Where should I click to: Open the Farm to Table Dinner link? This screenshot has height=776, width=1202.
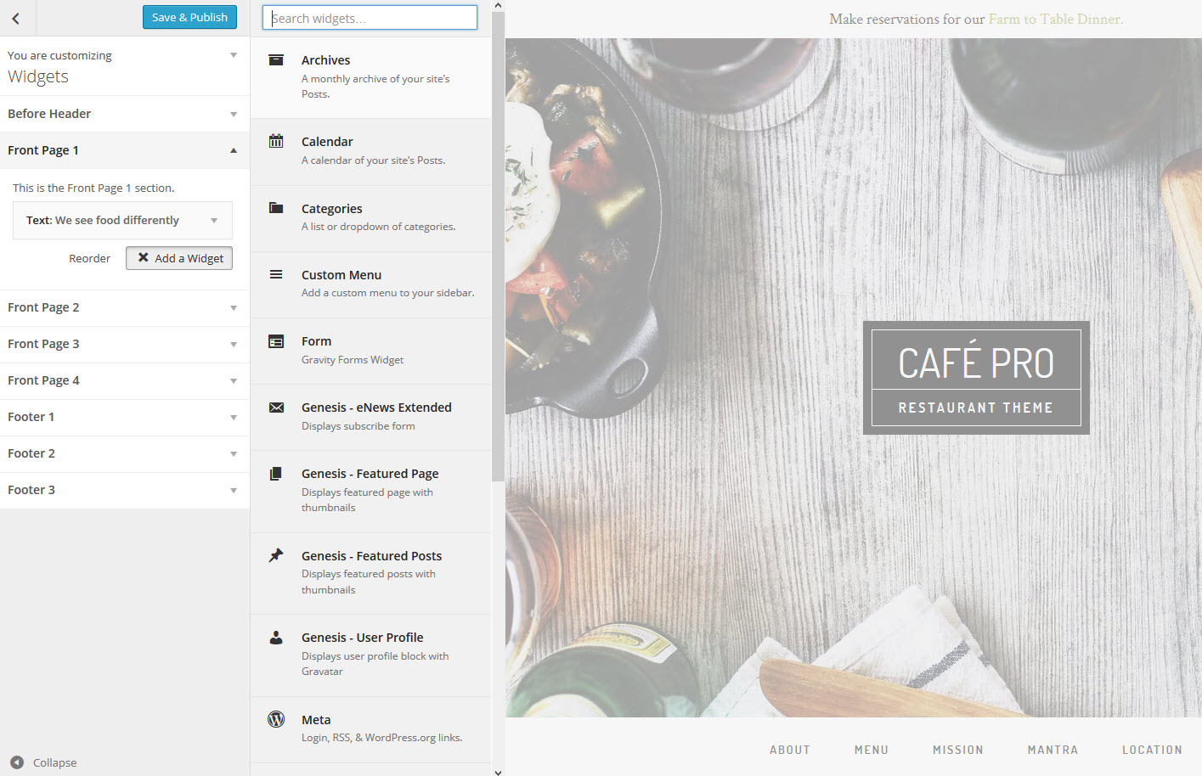click(x=1055, y=19)
